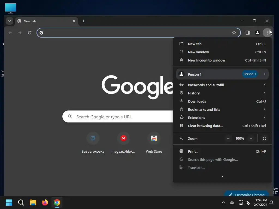279x209 pixels.
Task: Open Downloads from the menu
Action: (222, 101)
